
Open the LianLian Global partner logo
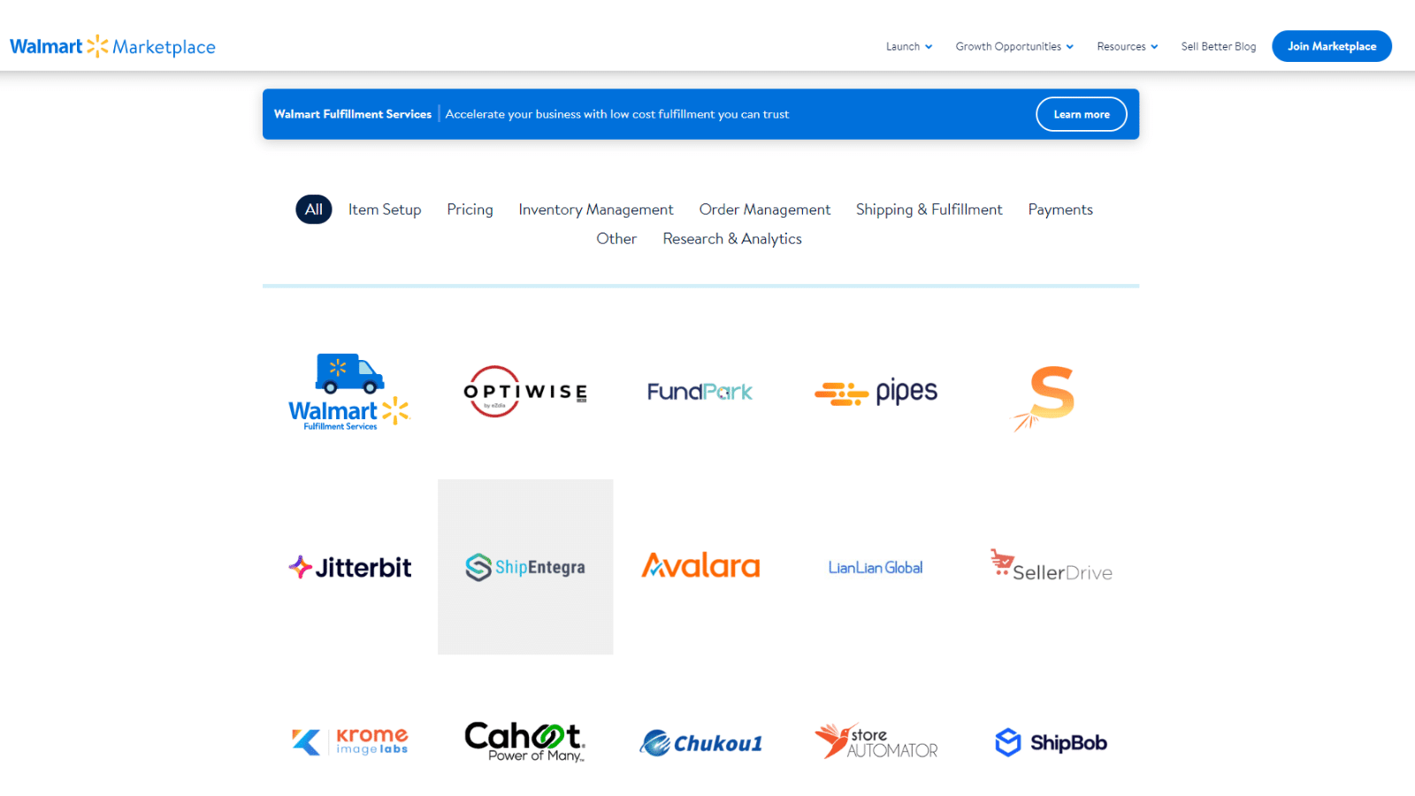[876, 568]
